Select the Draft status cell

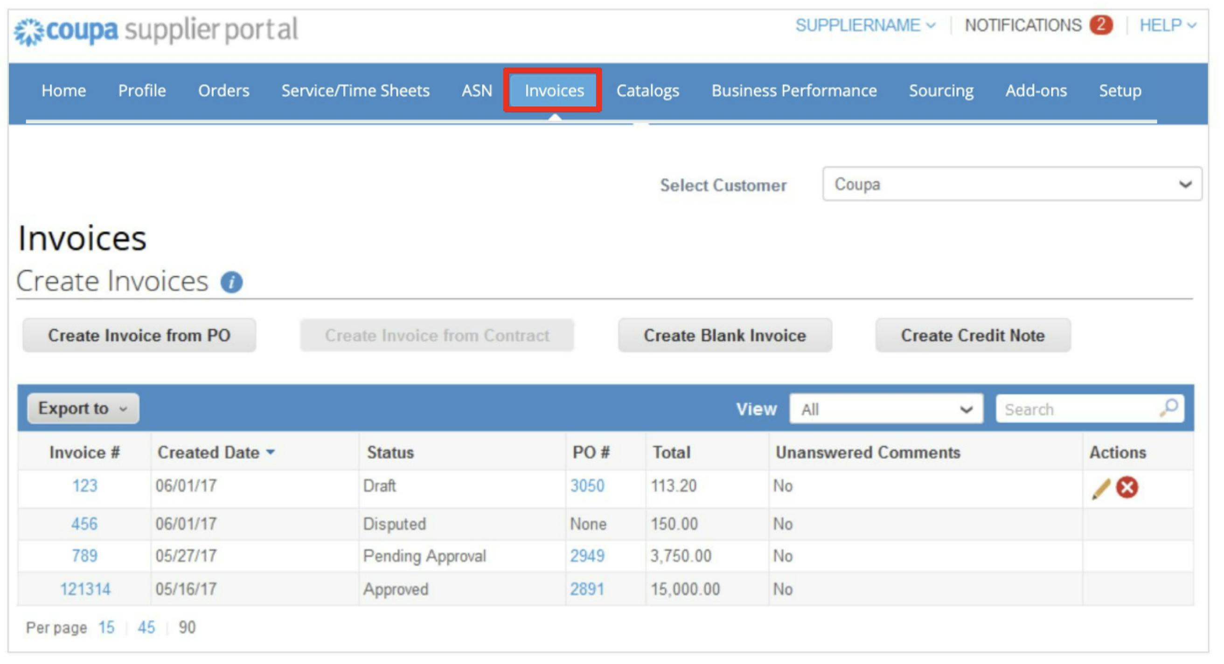point(379,486)
